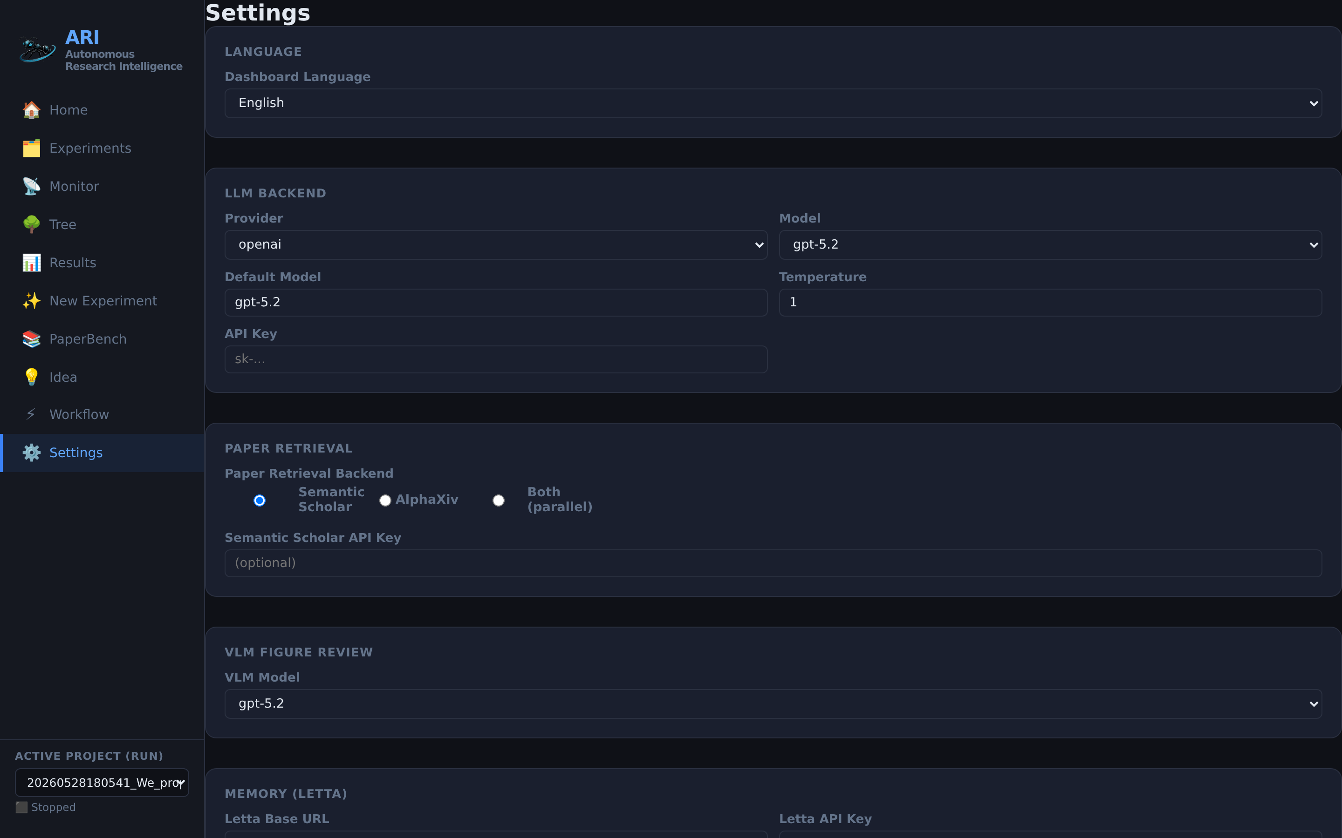This screenshot has width=1342, height=838.
Task: Click the Monitor satellite dish icon
Action: tap(32, 186)
